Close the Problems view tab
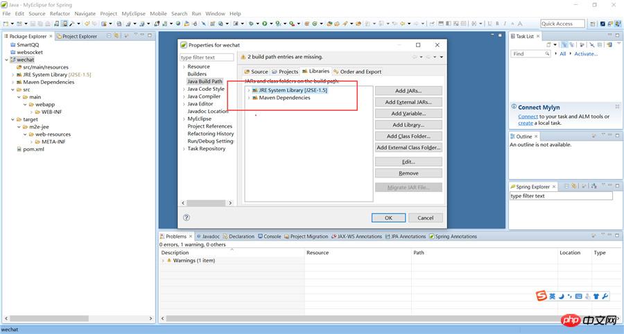The image size is (624, 334). (191, 236)
